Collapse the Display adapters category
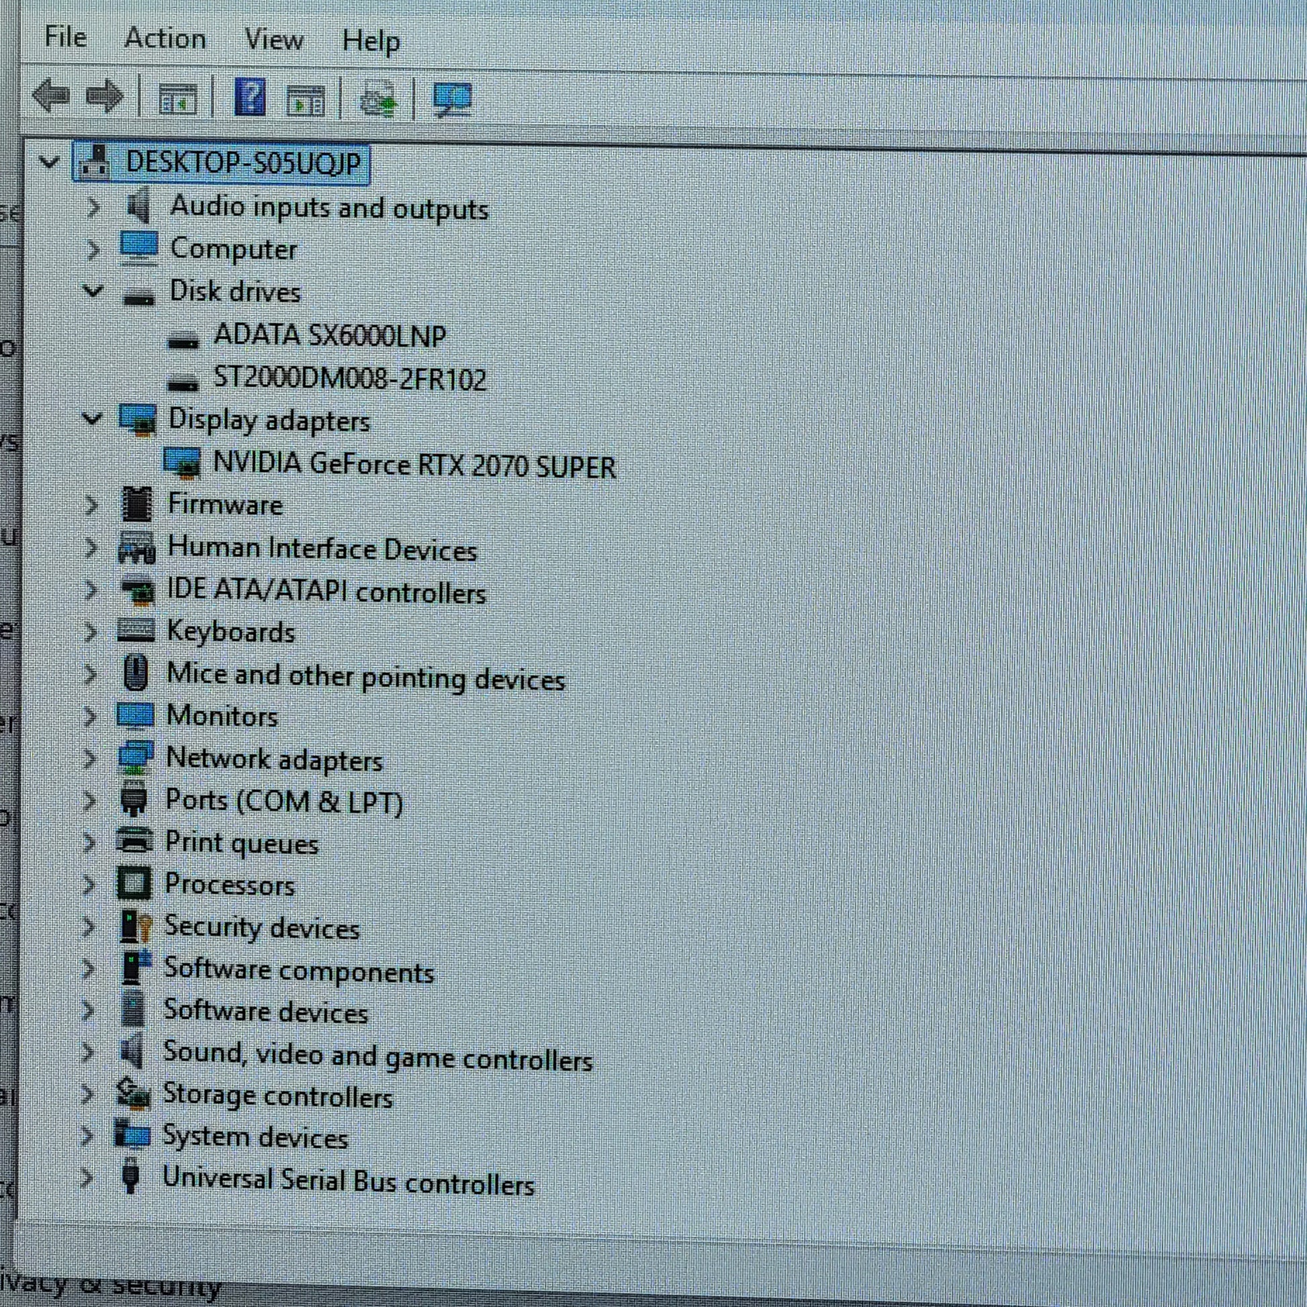 [92, 418]
